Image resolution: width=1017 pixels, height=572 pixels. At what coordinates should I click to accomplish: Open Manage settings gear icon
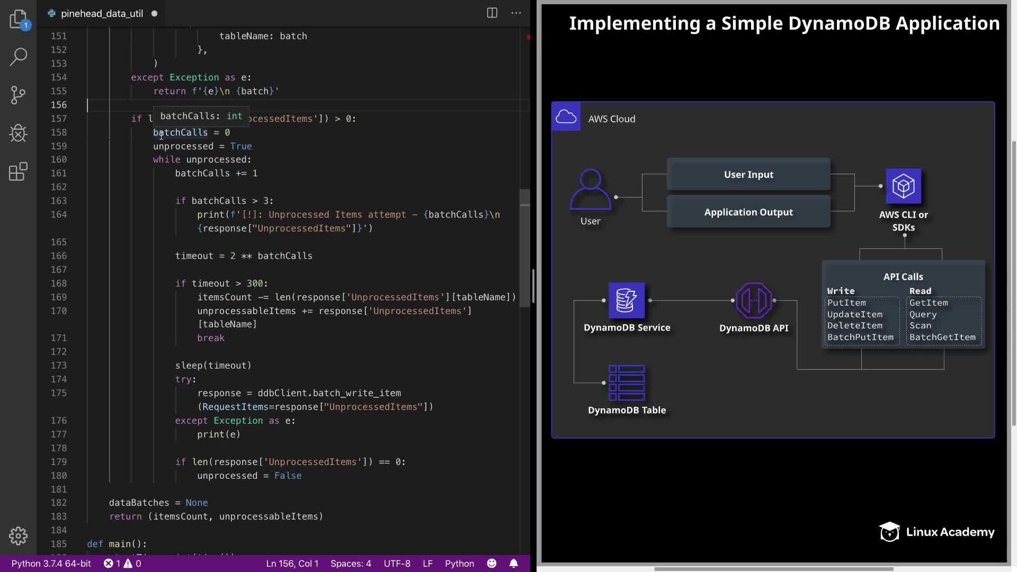(19, 536)
